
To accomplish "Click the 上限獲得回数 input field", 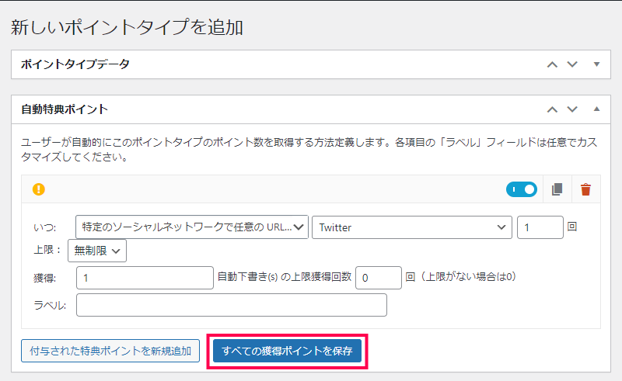I will click(379, 278).
